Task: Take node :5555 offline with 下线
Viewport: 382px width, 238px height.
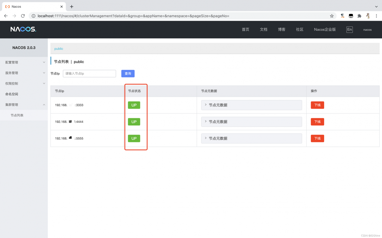Action: pyautogui.click(x=317, y=139)
